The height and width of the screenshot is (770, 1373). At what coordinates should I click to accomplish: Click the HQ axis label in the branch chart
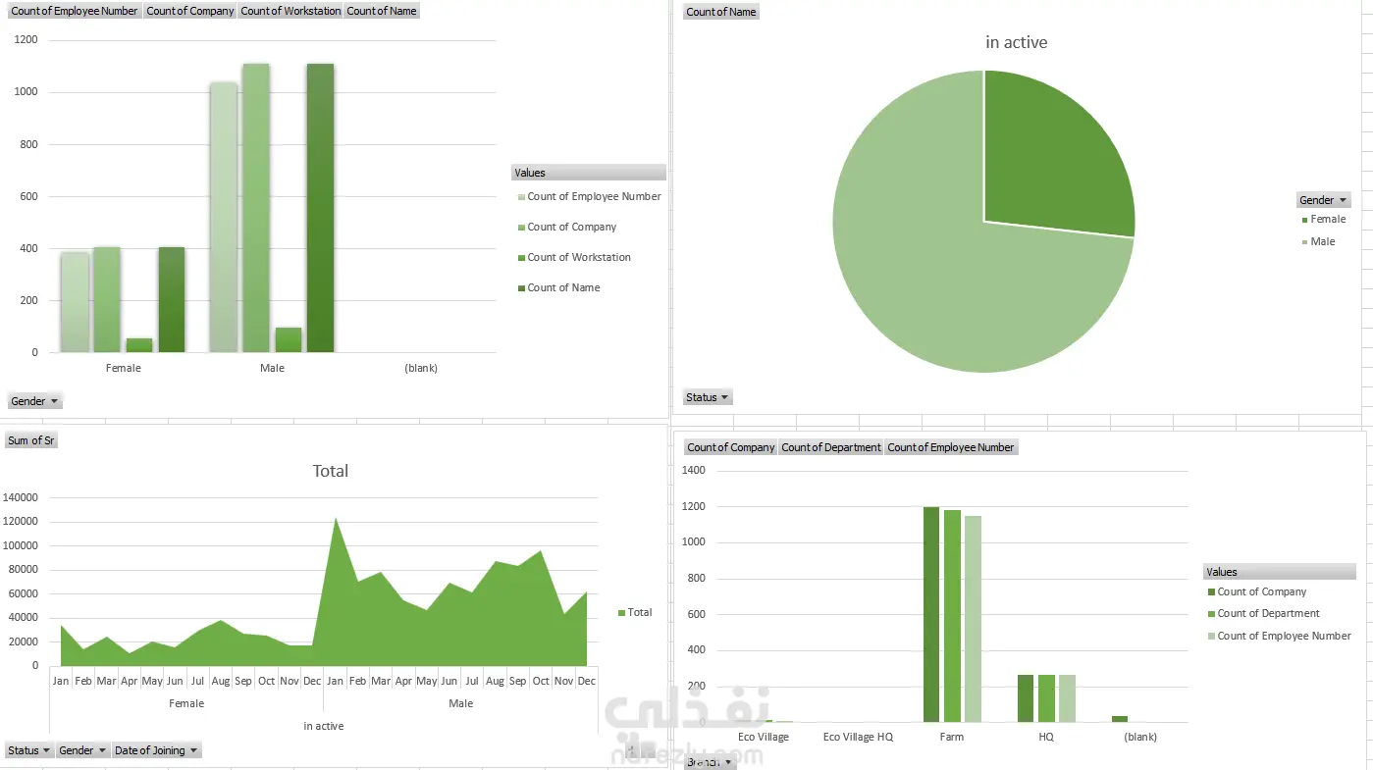(1046, 737)
